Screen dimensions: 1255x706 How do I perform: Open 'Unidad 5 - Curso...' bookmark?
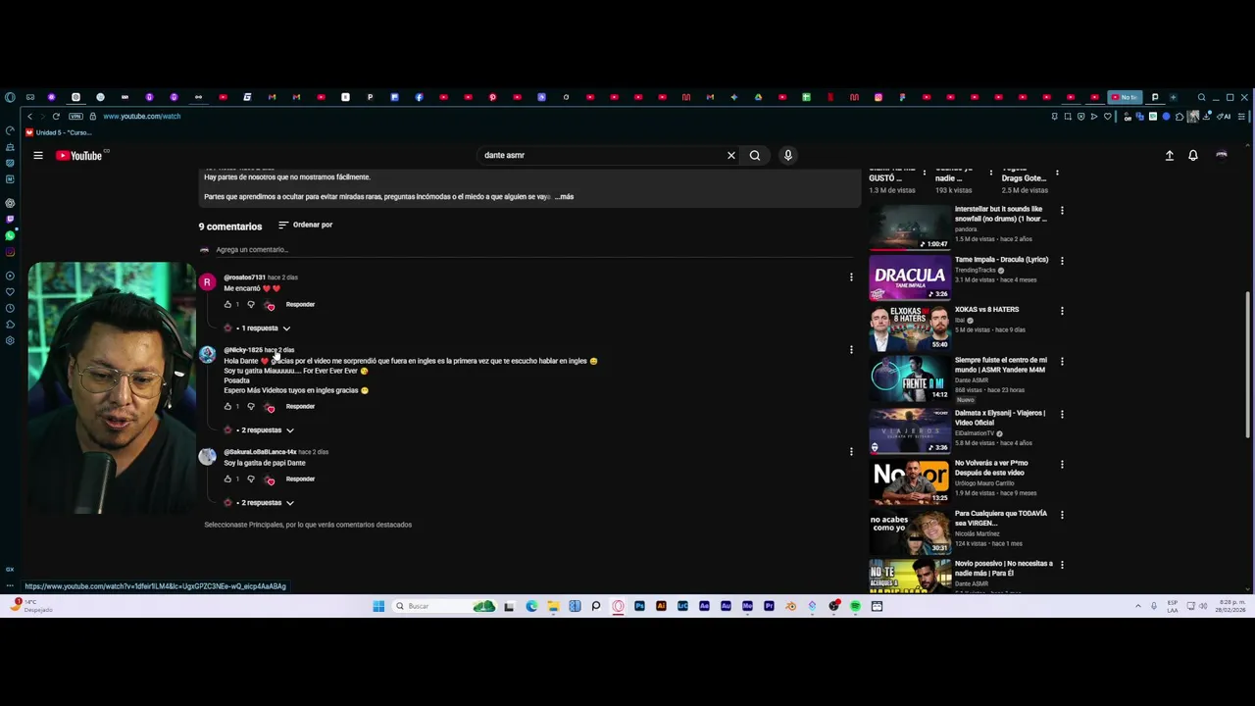(59, 132)
